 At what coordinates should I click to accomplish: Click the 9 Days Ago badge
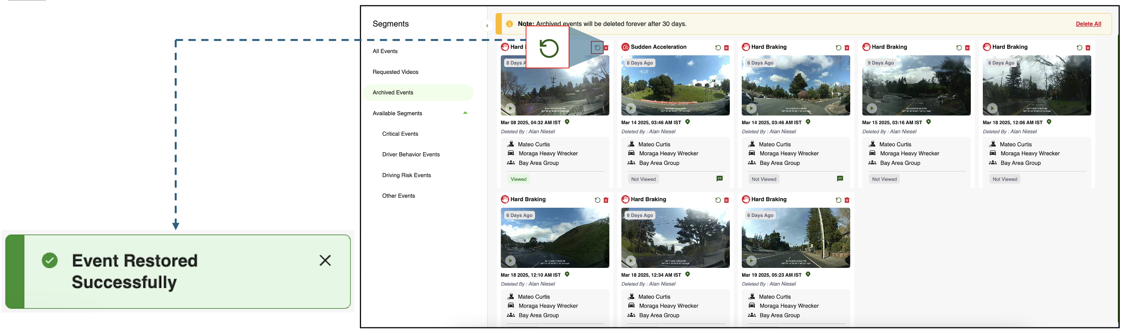coord(881,63)
